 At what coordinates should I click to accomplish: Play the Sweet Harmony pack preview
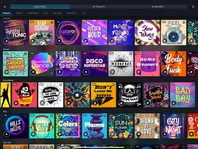[x=69, y=103]
